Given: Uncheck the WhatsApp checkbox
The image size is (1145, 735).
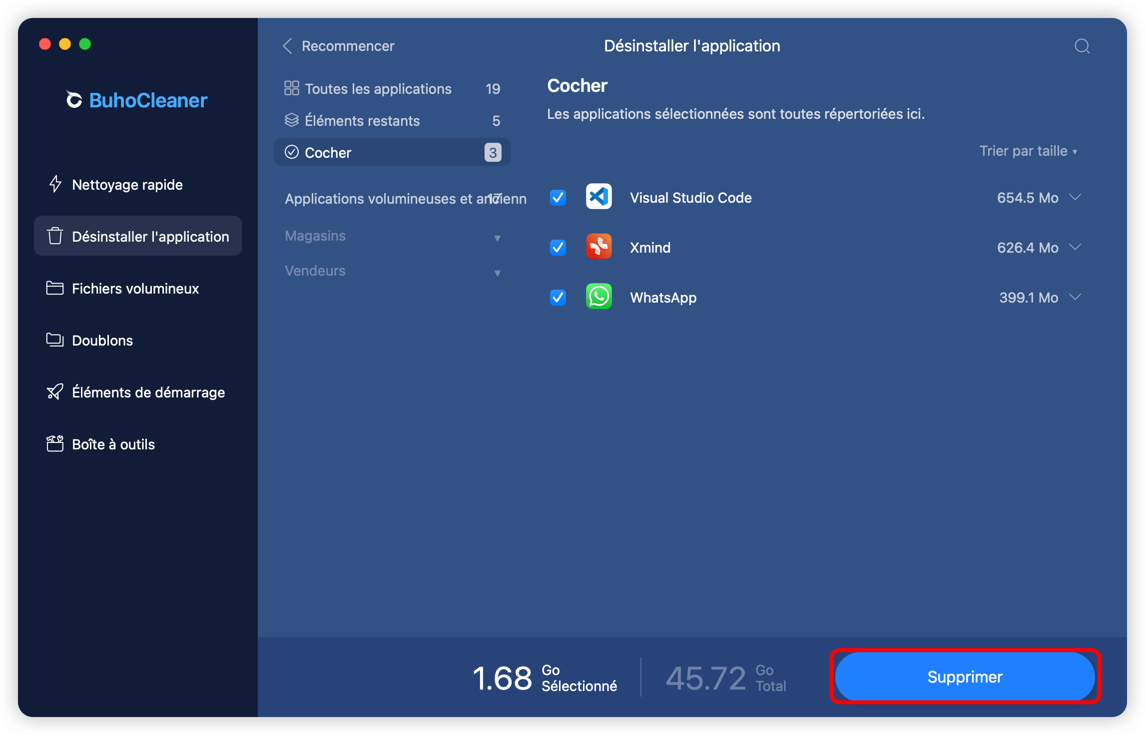Looking at the screenshot, I should 558,298.
